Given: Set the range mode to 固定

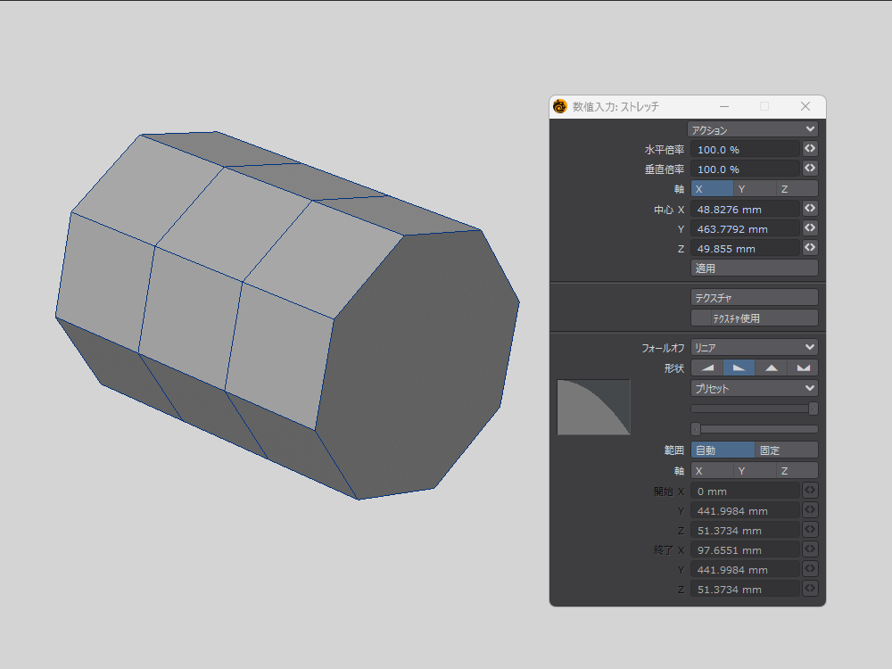Looking at the screenshot, I should tap(786, 450).
